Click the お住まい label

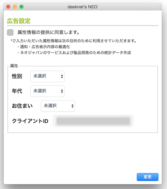coord(22,106)
